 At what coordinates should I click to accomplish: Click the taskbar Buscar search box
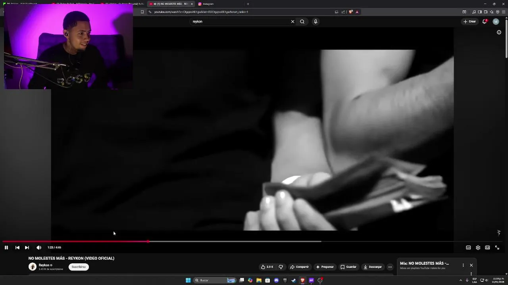(215, 280)
